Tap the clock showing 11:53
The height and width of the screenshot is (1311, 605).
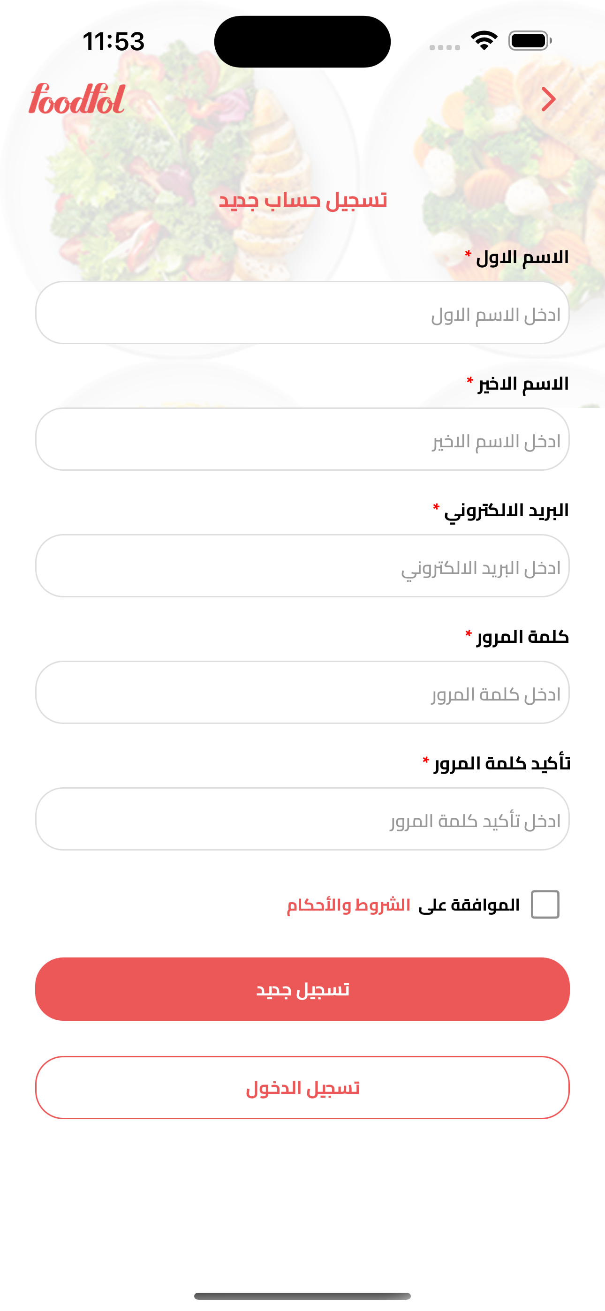pyautogui.click(x=113, y=41)
